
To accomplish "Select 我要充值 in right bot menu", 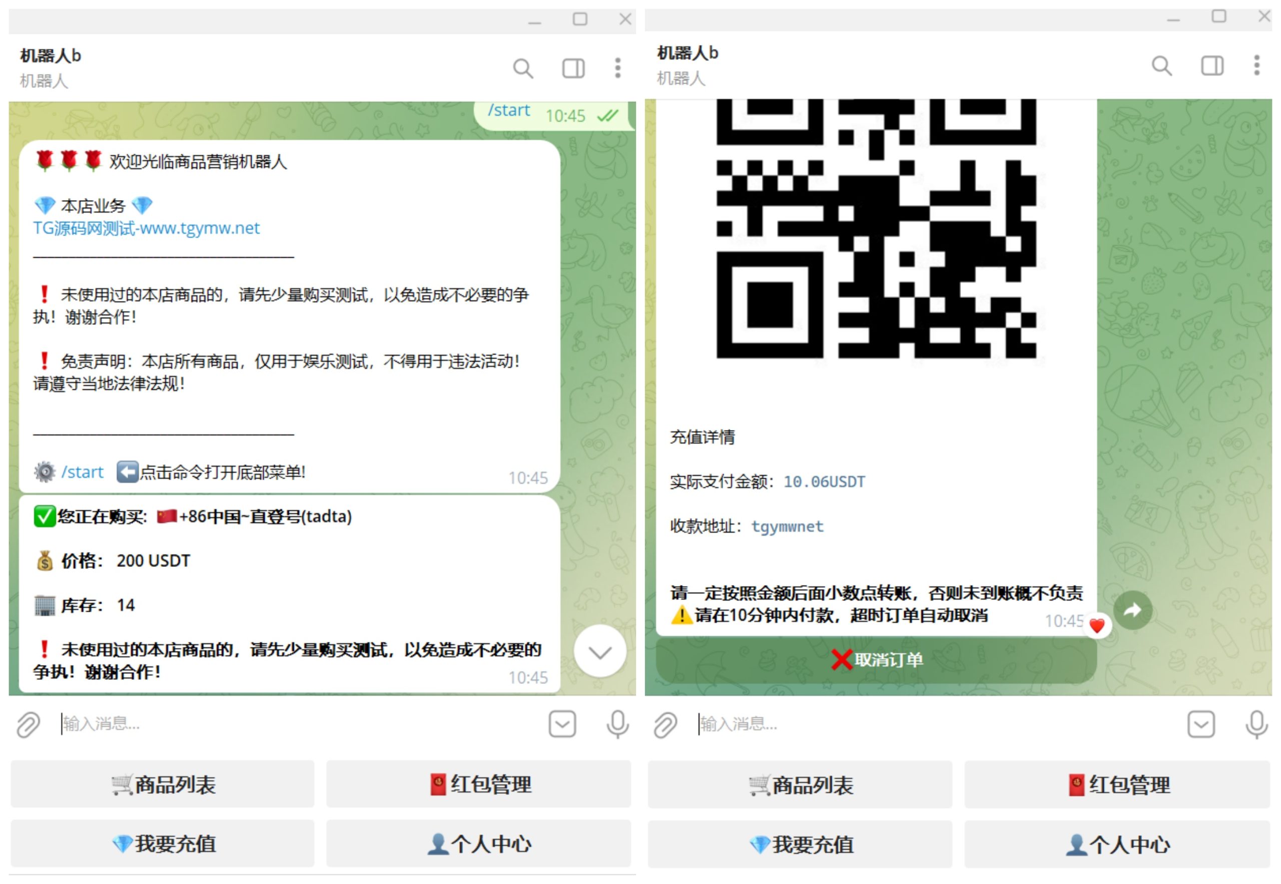I will click(800, 844).
